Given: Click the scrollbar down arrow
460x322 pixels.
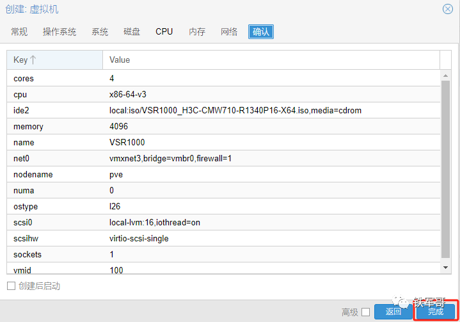Looking at the screenshot, I should pyautogui.click(x=445, y=268).
